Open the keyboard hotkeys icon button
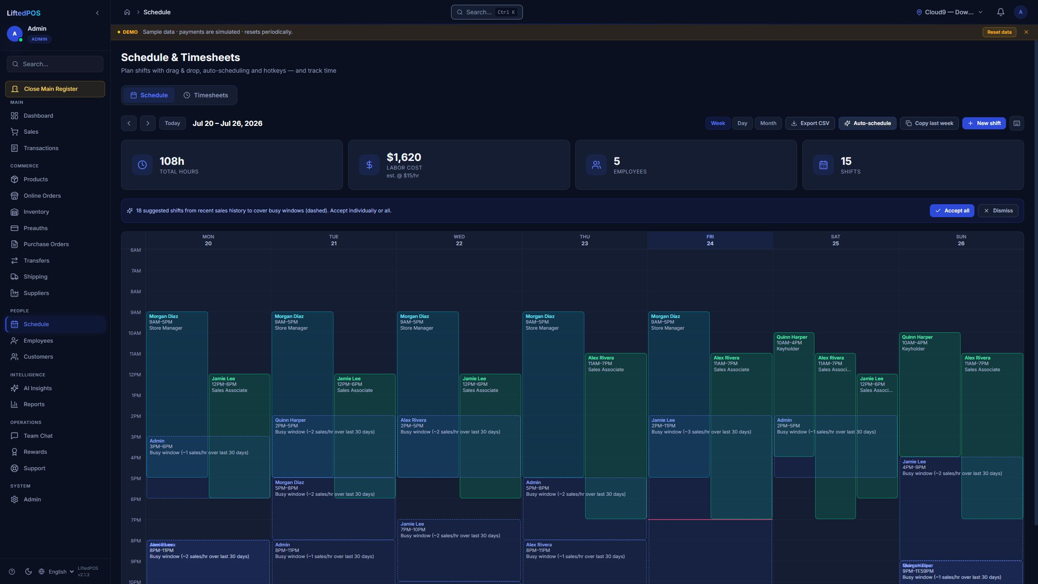Image resolution: width=1038 pixels, height=584 pixels. pos(1016,123)
